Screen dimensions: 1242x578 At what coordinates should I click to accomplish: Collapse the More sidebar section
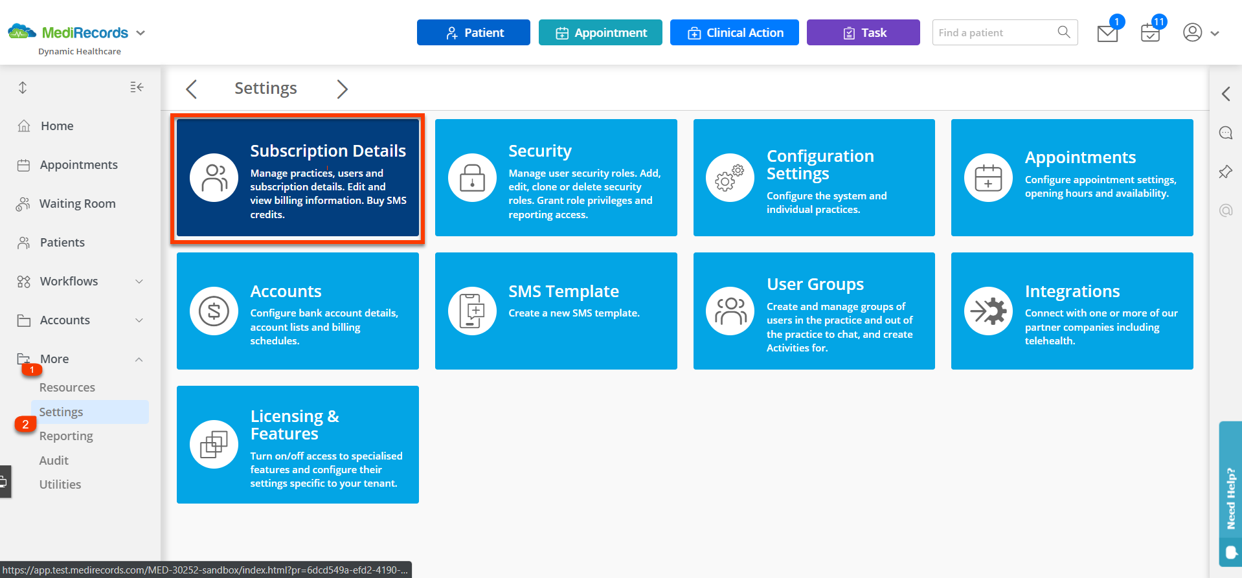point(139,359)
